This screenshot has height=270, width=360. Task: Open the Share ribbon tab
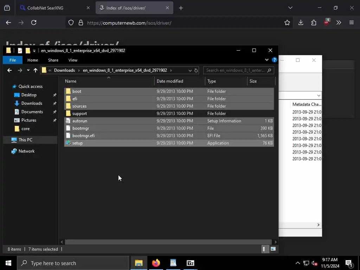pos(53,60)
